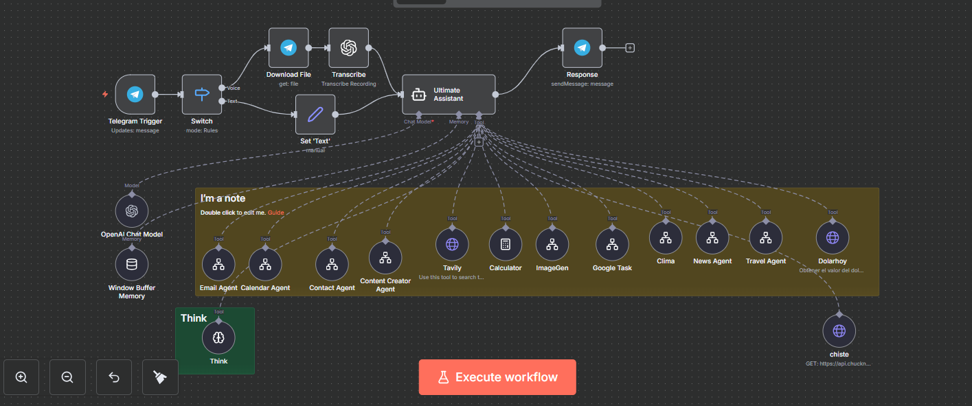The image size is (972, 406).
Task: Add a tool under Ultimate Assistant
Action: click(479, 143)
